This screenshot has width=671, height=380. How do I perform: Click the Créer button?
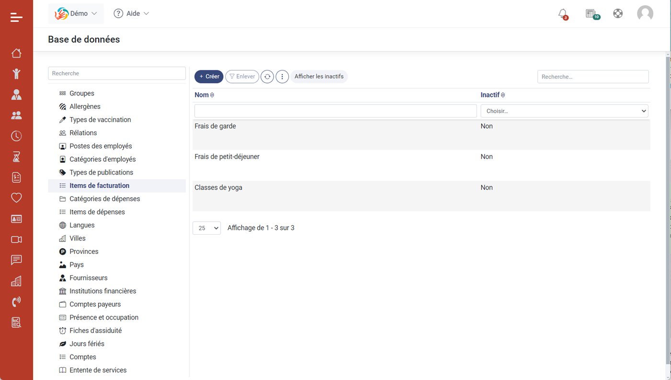(x=209, y=77)
